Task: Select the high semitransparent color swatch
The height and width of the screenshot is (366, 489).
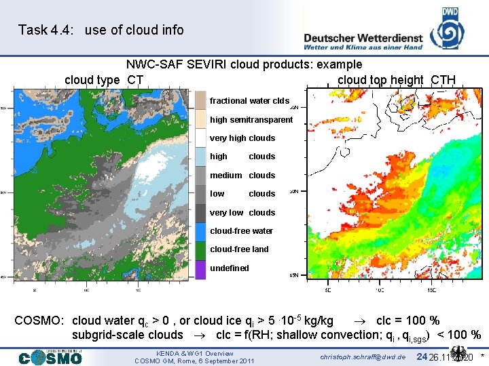Action: (x=200, y=119)
